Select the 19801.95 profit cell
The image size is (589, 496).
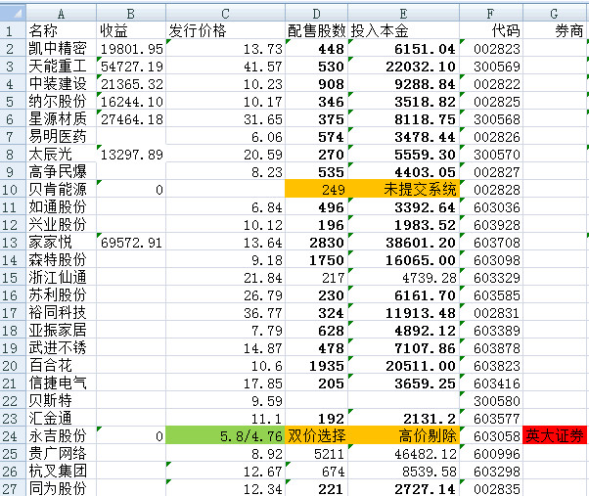coord(131,49)
